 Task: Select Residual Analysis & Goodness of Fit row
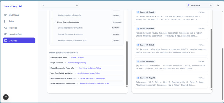[89, 40]
